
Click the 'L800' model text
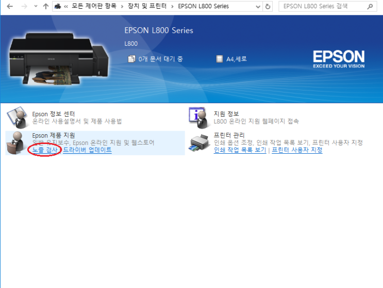point(131,44)
